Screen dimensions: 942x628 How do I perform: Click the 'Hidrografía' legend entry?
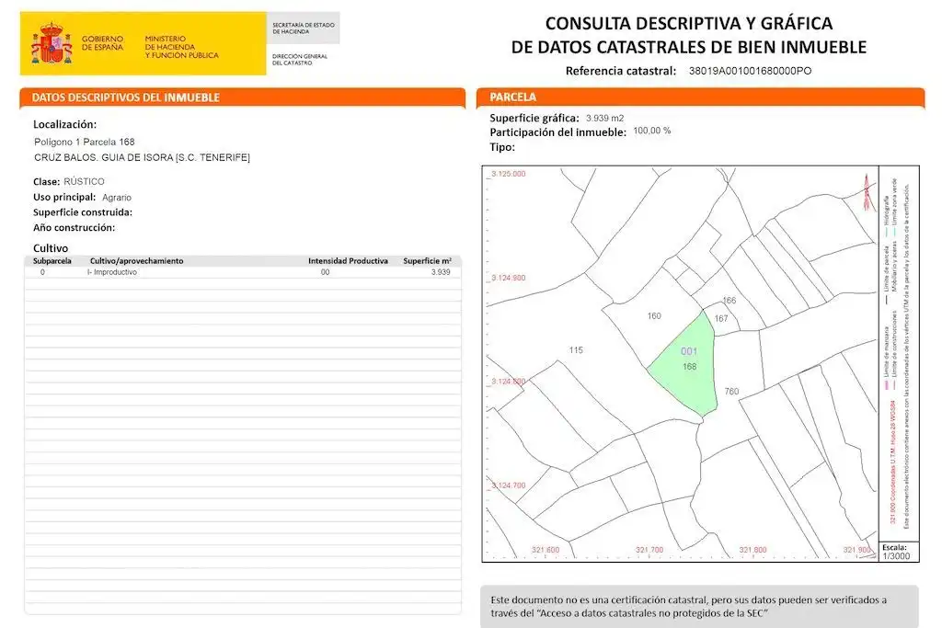(x=886, y=211)
